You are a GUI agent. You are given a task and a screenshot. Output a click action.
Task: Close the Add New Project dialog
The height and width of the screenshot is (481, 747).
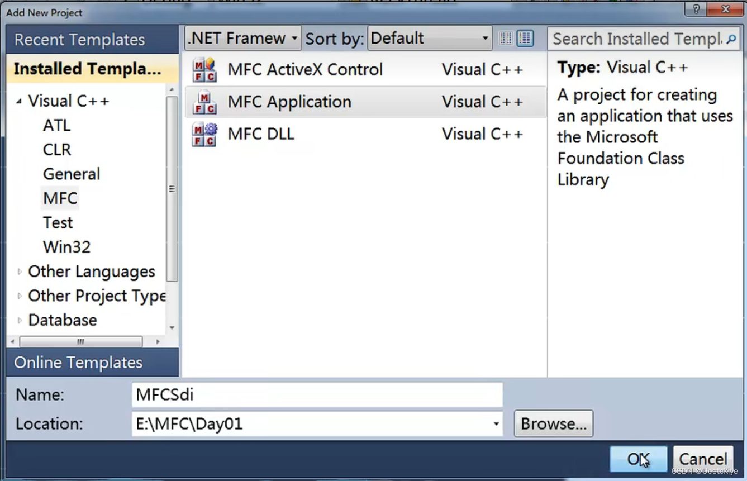725,9
